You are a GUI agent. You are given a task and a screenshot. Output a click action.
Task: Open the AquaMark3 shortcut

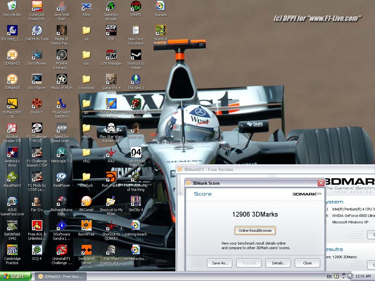coord(12,177)
